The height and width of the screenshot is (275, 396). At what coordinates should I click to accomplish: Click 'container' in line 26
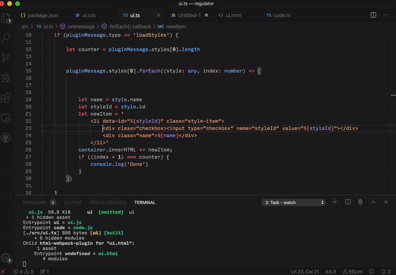[92, 150]
